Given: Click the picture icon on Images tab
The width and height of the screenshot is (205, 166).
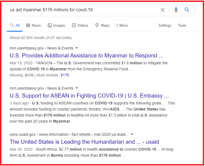Looking at the screenshot, I should tap(50, 25).
